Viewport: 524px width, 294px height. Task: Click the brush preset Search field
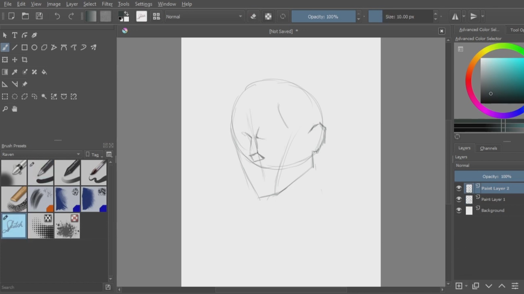tap(51, 287)
